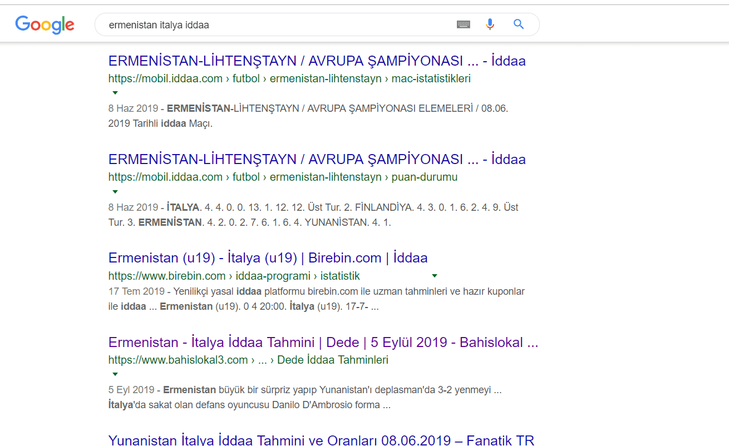Viewport: 729px width, 446px height.
Task: Open the mobil.iddaa.com puan-durumu URL
Action: (x=283, y=177)
